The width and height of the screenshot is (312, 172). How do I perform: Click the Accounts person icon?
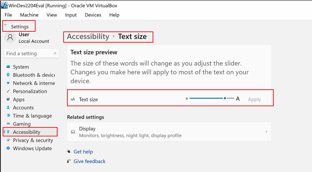coord(8,108)
